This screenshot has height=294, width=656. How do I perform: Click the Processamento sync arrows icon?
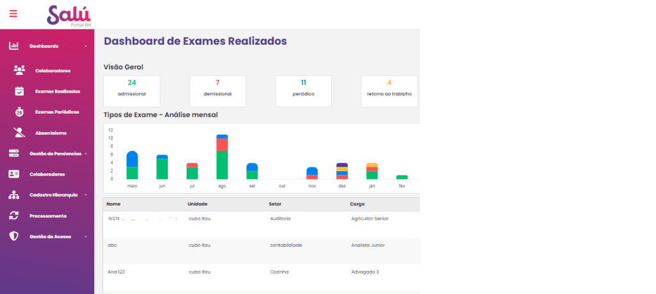pos(13,215)
